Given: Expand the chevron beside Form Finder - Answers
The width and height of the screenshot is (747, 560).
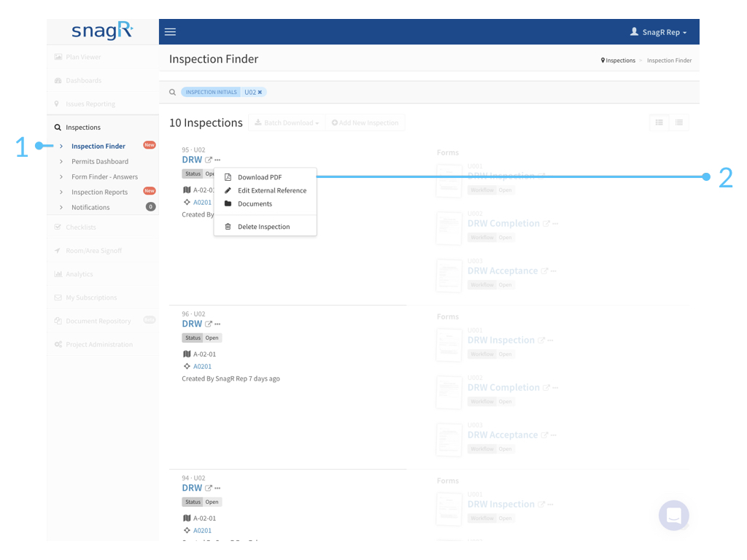Looking at the screenshot, I should [61, 177].
